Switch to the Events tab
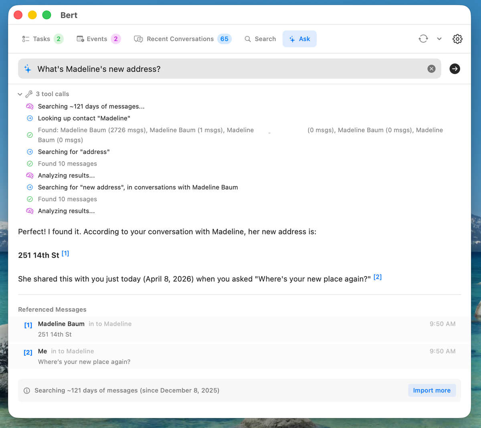 pyautogui.click(x=98, y=39)
